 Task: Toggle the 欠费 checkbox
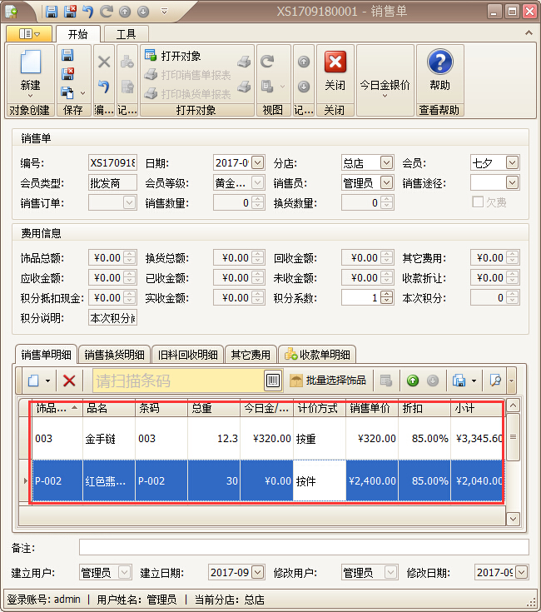pos(478,202)
